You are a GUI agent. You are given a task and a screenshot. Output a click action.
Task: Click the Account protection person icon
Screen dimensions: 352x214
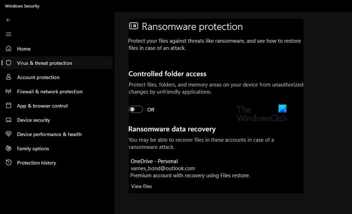pyautogui.click(x=8, y=77)
